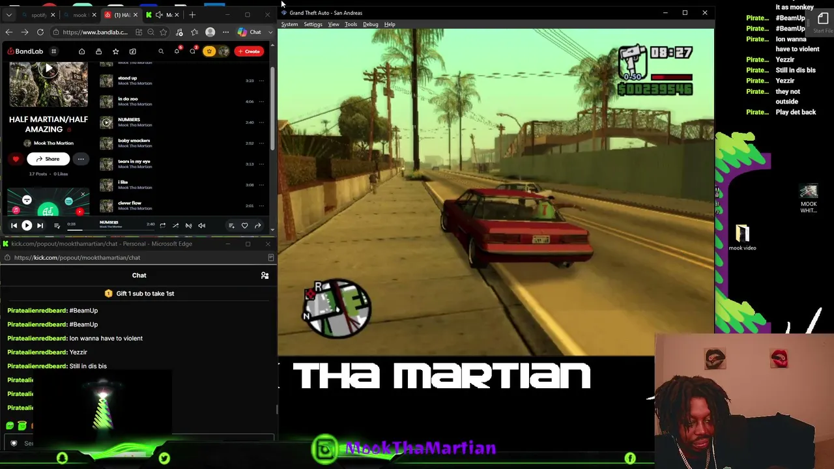Play the track 'i like'
The width and height of the screenshot is (834, 469).
coord(106,185)
